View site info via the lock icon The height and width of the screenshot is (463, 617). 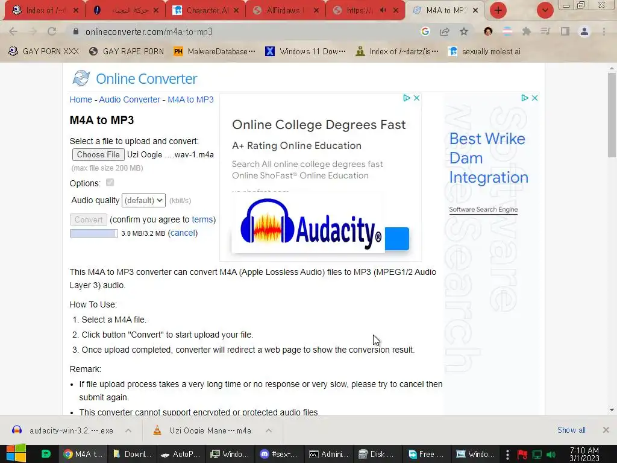76,31
